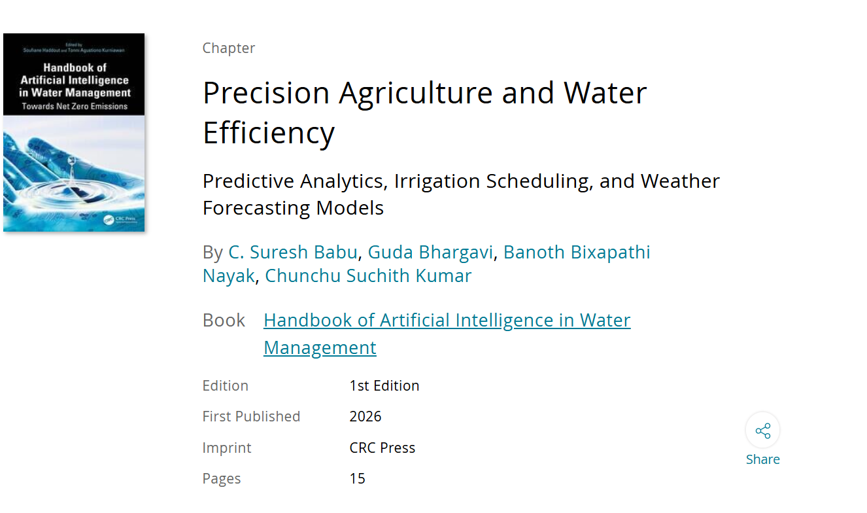
Task: Open the book cover thumbnail
Action: [74, 132]
